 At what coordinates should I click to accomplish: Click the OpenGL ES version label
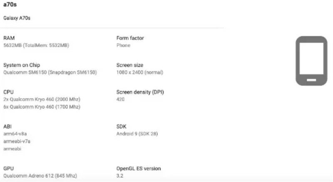click(139, 168)
